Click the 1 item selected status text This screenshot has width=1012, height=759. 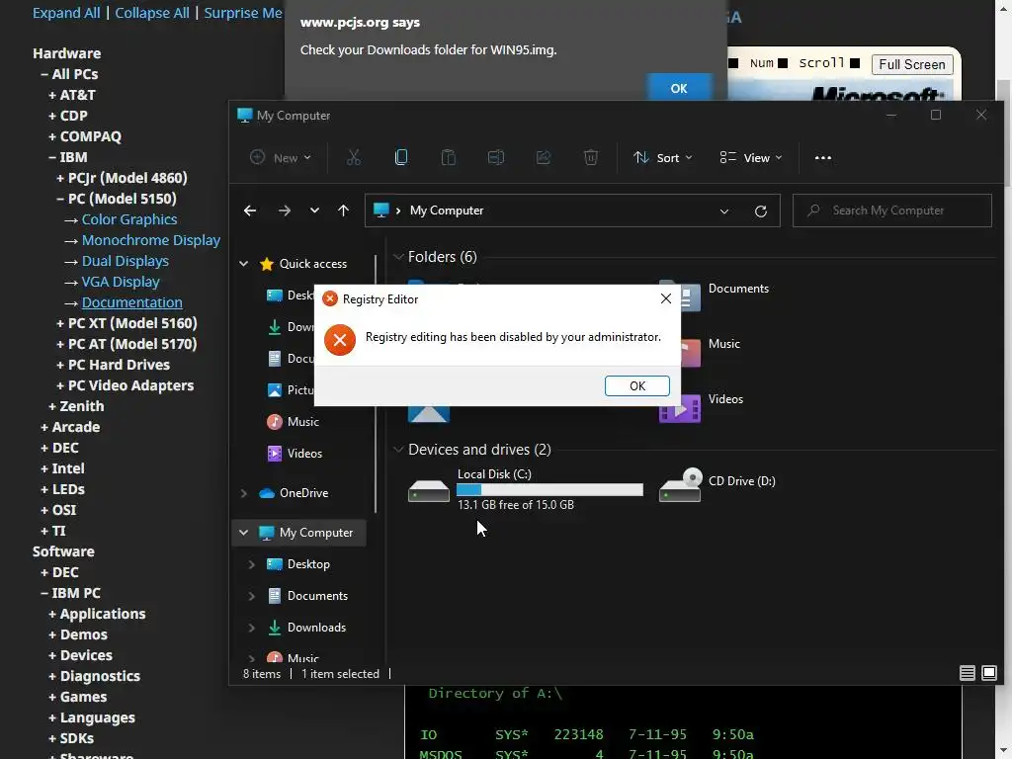click(340, 674)
